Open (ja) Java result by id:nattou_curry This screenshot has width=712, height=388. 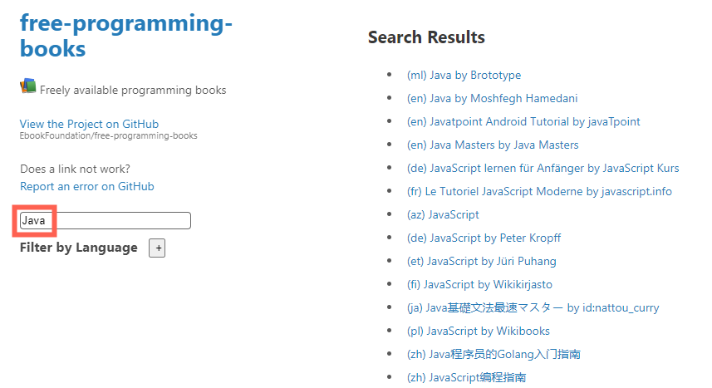[533, 307]
